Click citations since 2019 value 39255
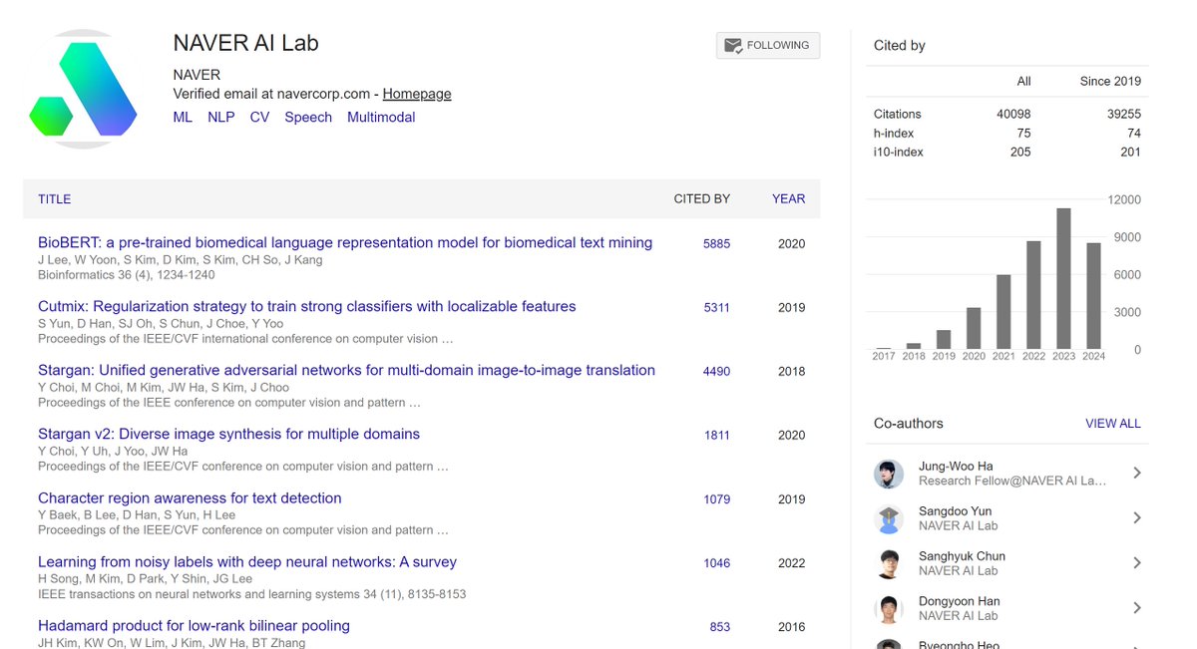 click(1124, 115)
